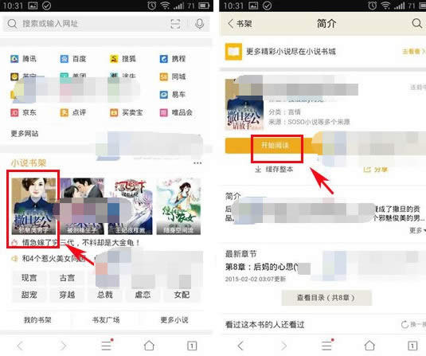Open 更多网站 link

click(25, 134)
